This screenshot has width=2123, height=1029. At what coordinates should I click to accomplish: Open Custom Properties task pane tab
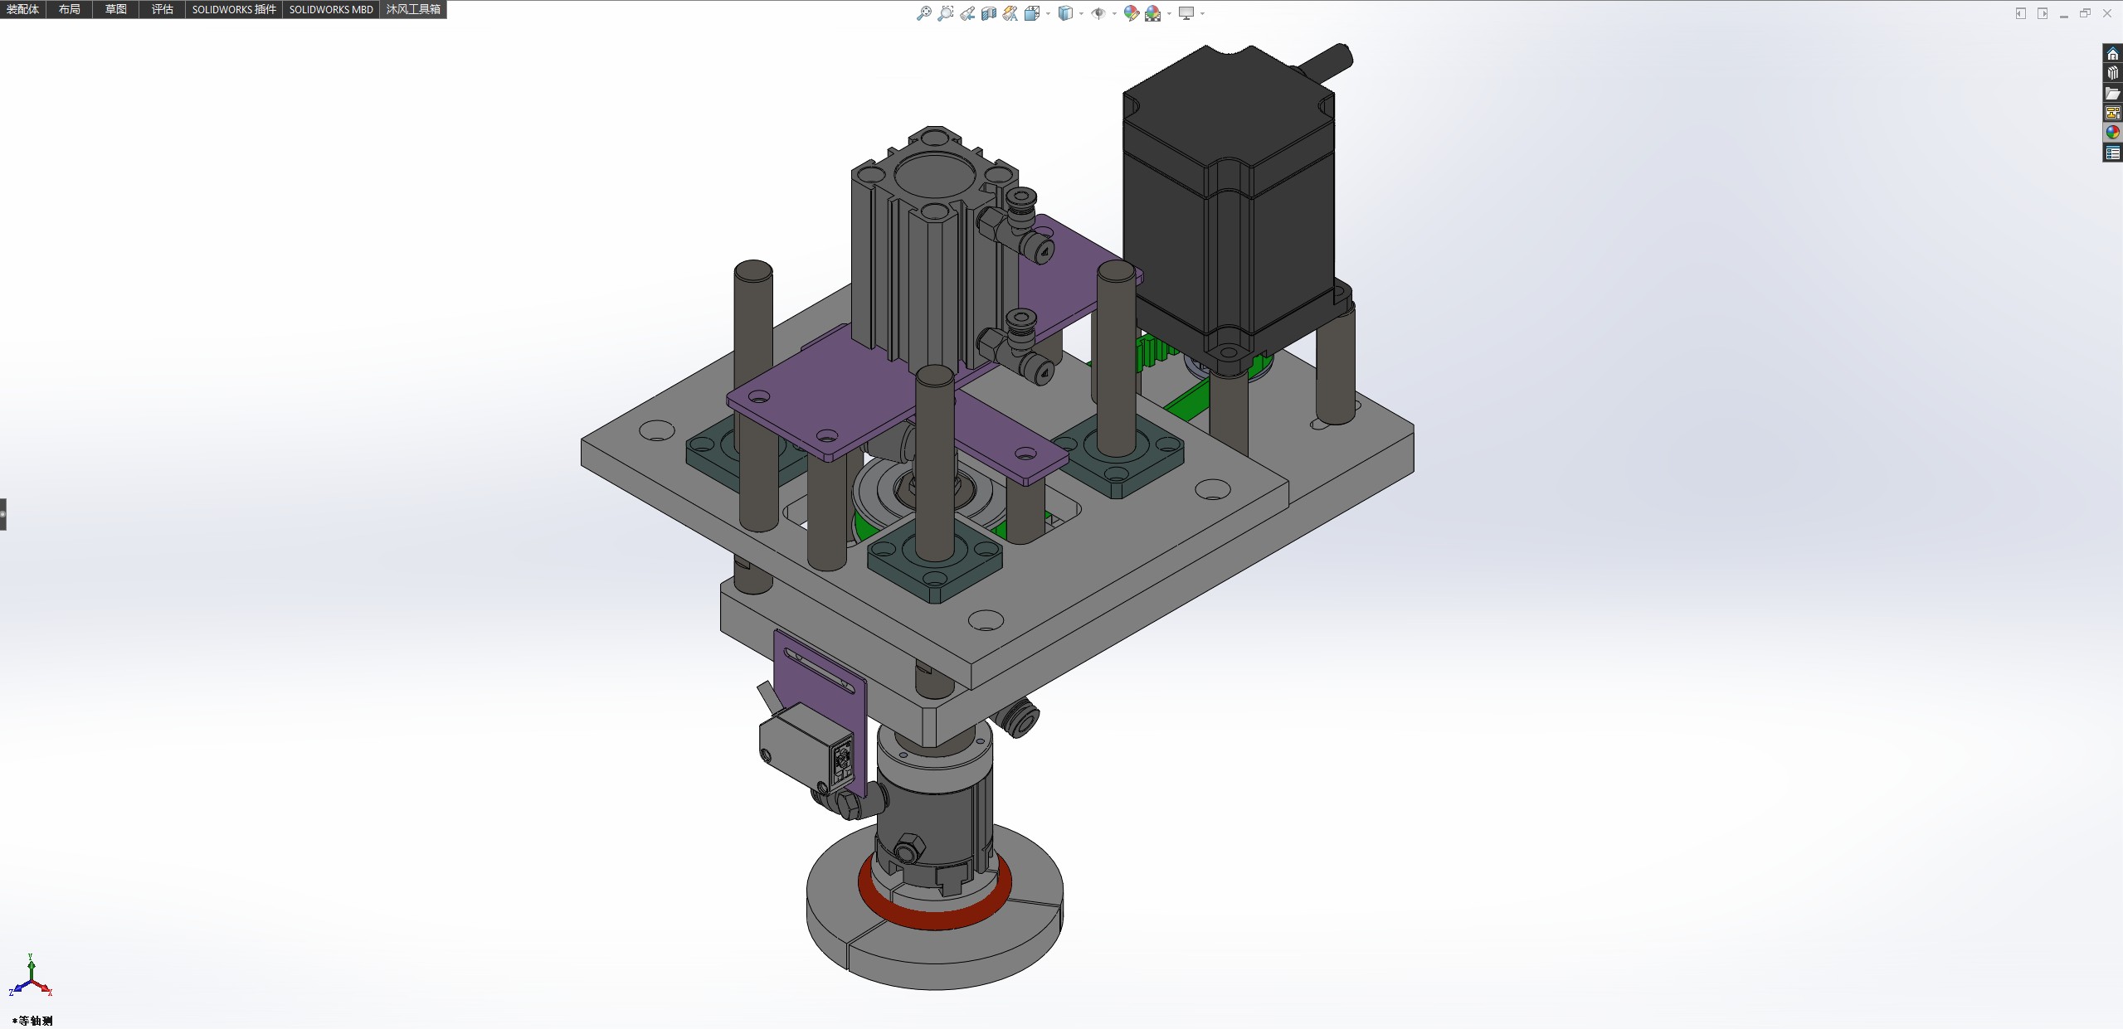(x=2112, y=153)
